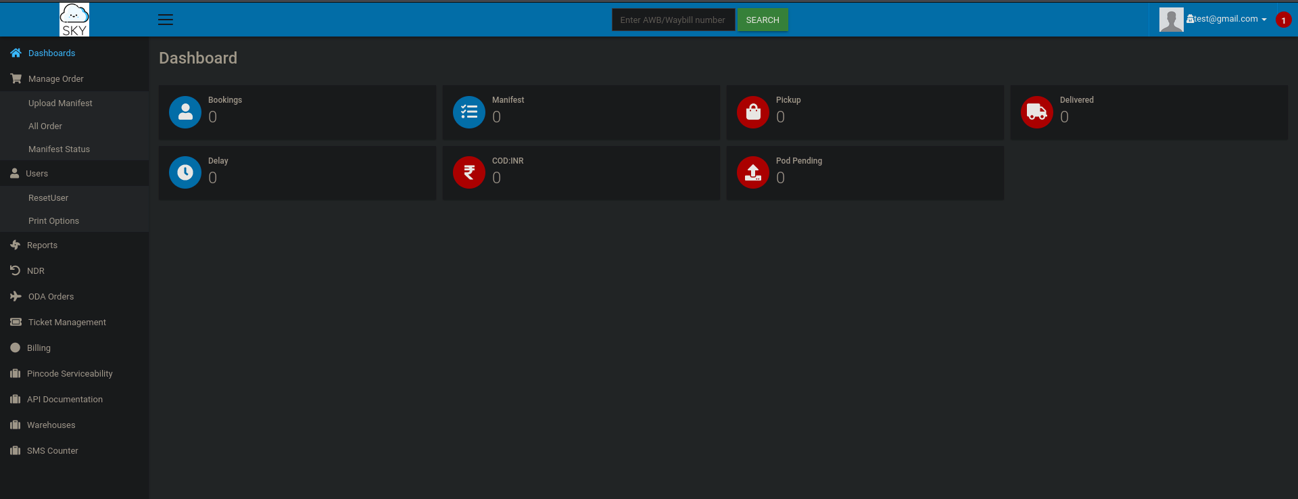
Task: Click the Users person icon
Action: pos(14,173)
